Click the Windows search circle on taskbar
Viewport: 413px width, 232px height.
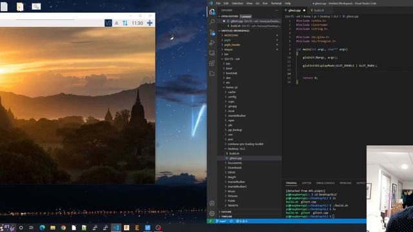[21, 227]
